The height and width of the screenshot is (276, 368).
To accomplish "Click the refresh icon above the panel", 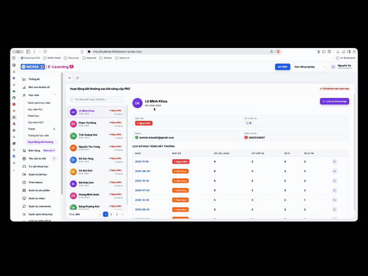I will click(78, 78).
